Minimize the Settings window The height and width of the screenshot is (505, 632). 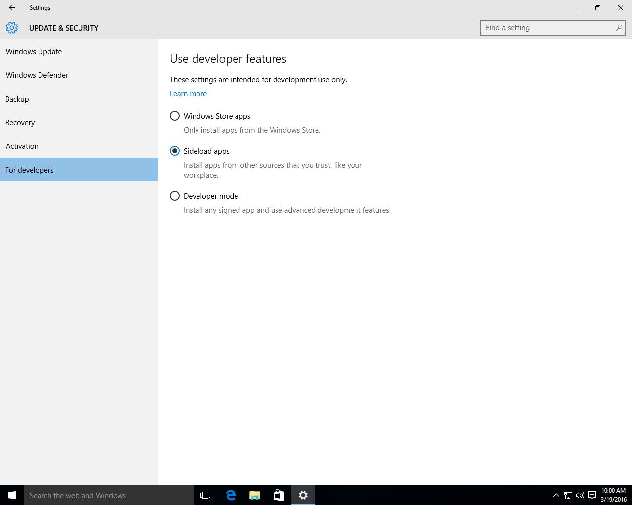[x=575, y=8]
